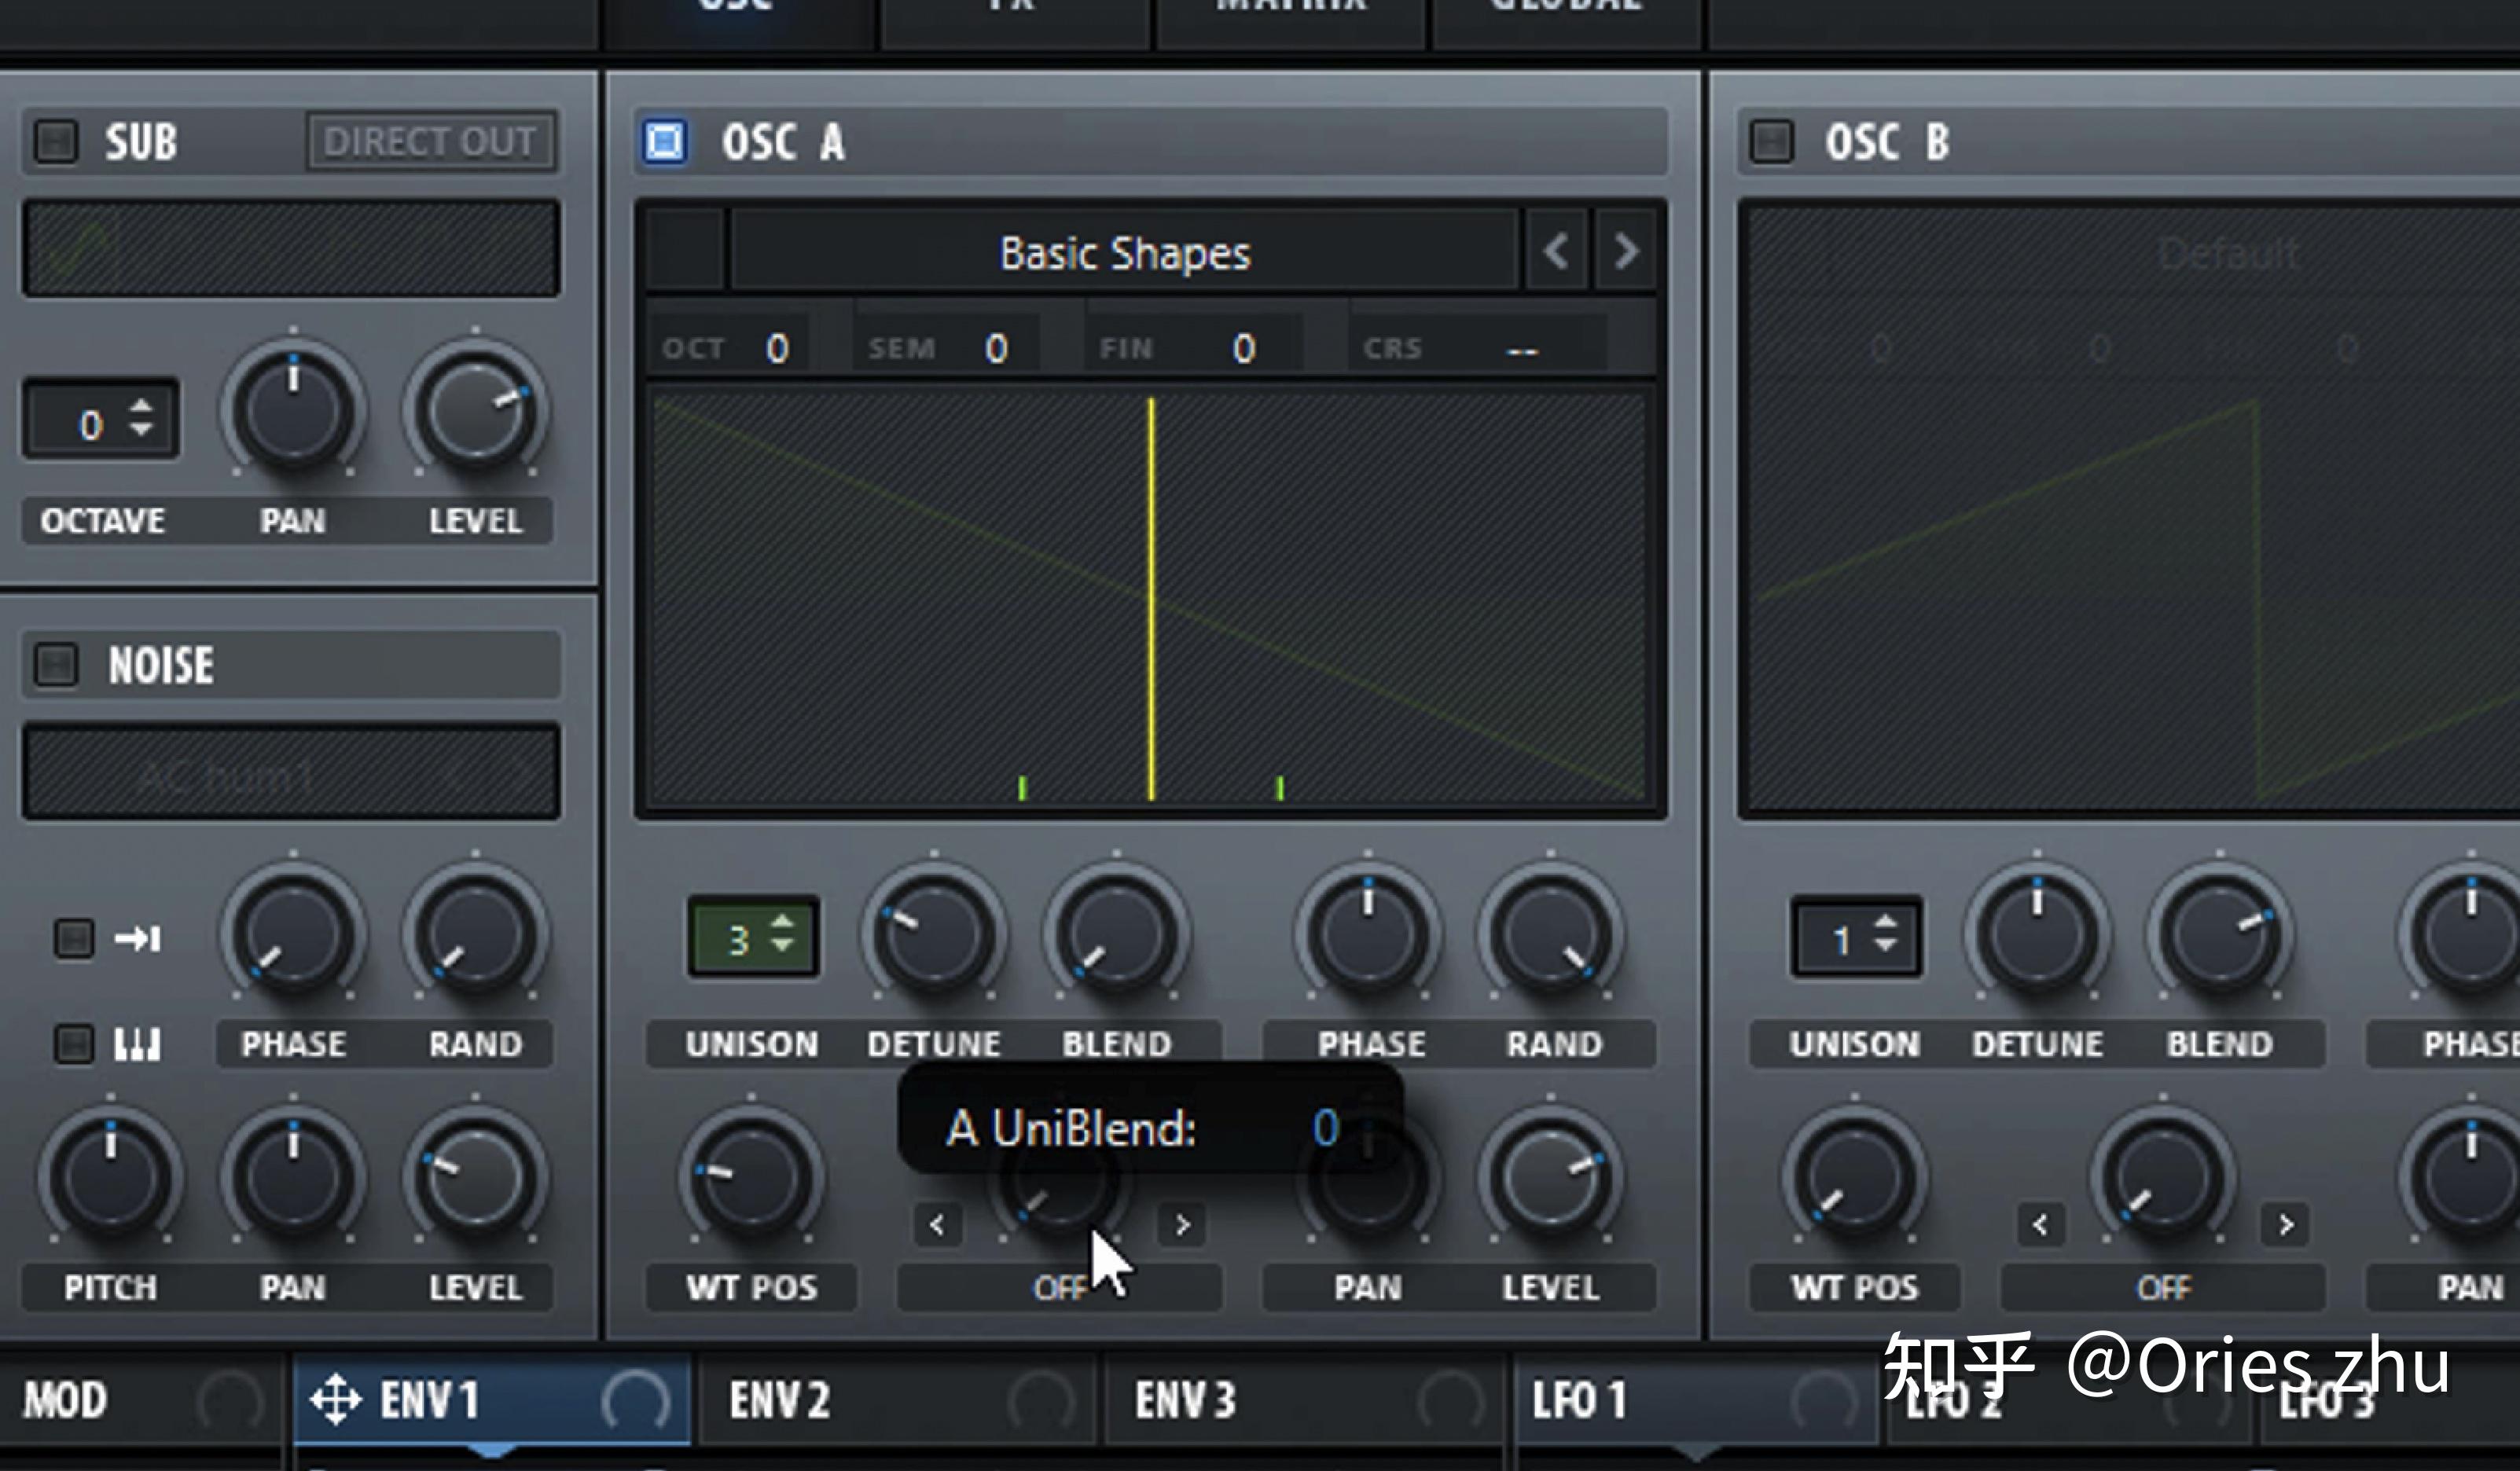
Task: Switch to the ENV 2 tab
Action: [x=780, y=1399]
